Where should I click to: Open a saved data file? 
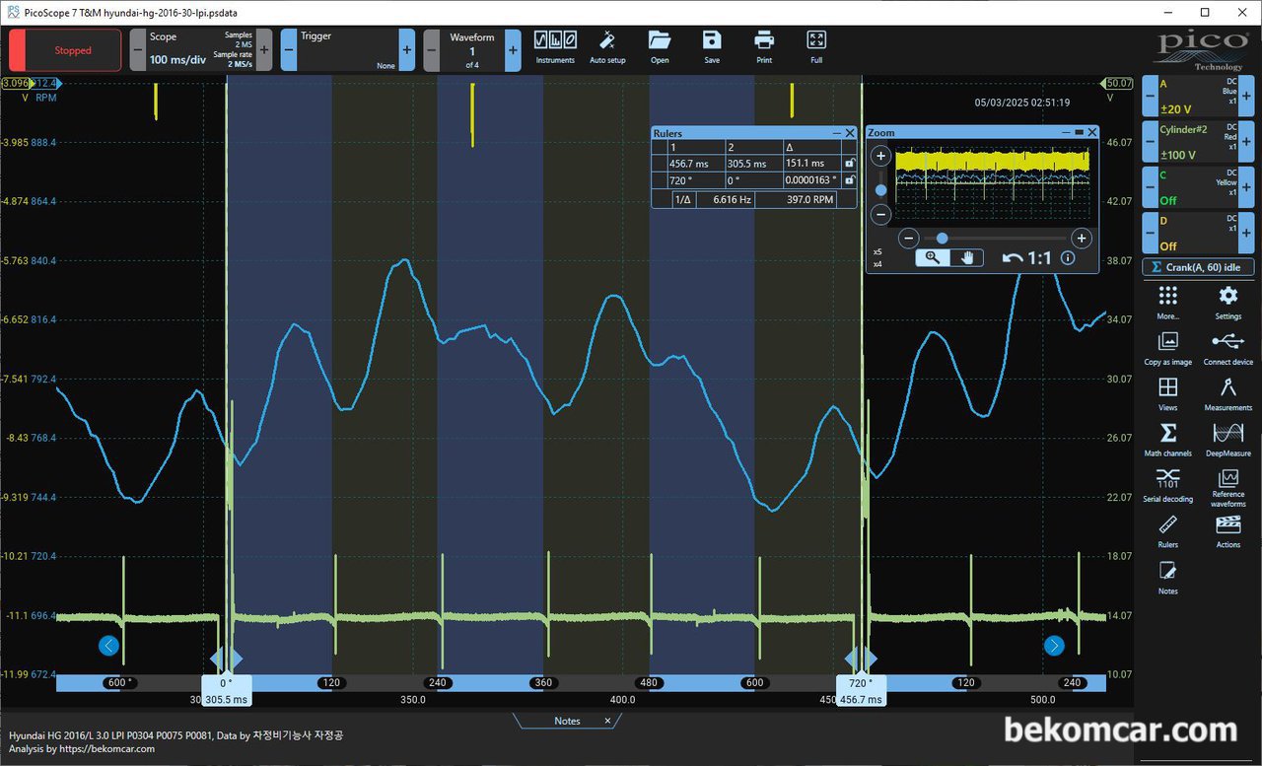[660, 47]
